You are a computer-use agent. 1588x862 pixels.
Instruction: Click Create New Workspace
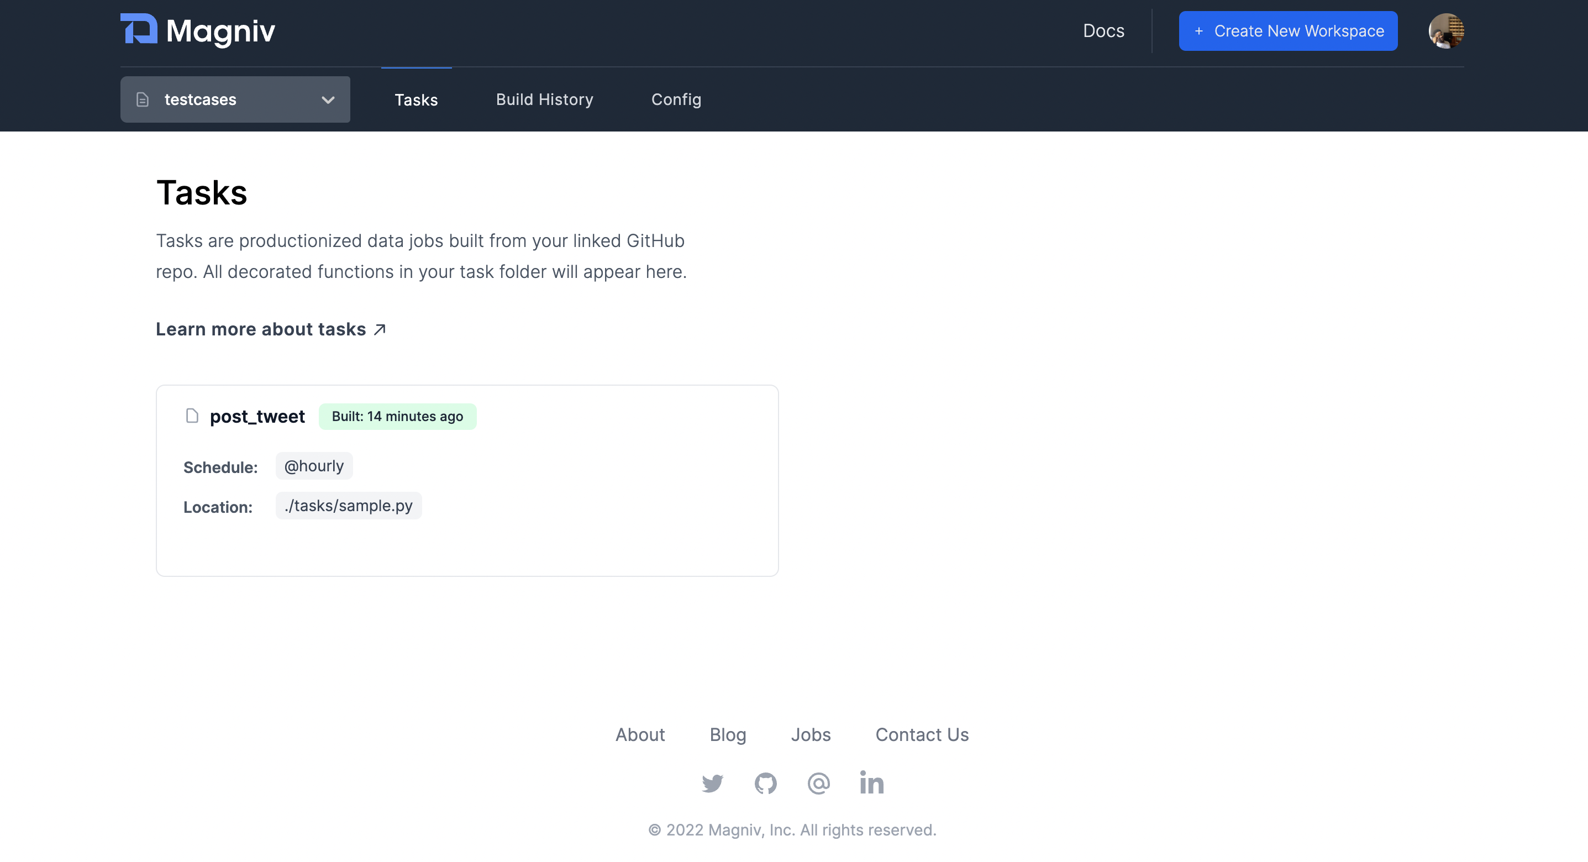pos(1288,30)
